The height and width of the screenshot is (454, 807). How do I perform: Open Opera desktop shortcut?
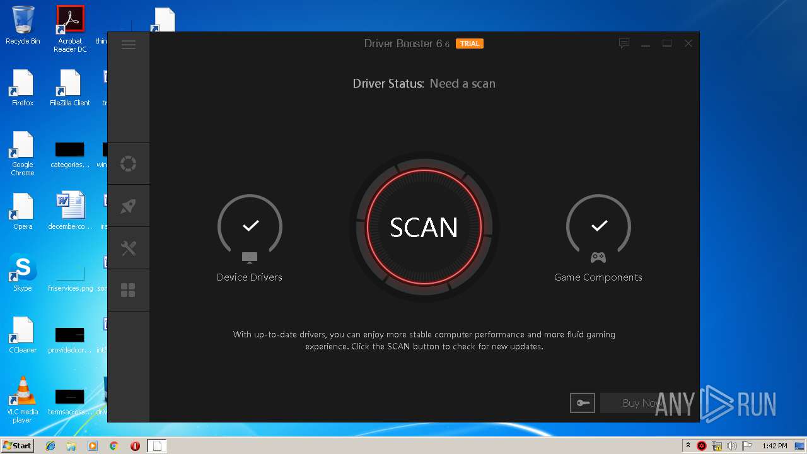[x=23, y=211]
